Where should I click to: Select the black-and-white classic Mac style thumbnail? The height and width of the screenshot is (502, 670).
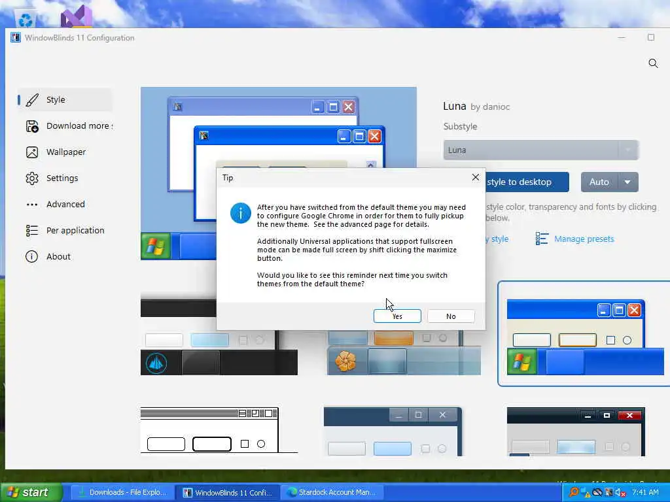[219, 430]
